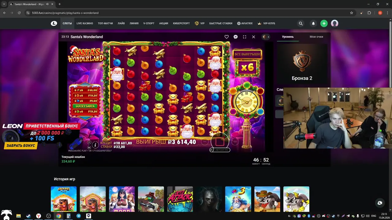The width and height of the screenshot is (392, 220).
Task: Open the taskbar clock showing 23:13
Action: pyautogui.click(x=384, y=216)
